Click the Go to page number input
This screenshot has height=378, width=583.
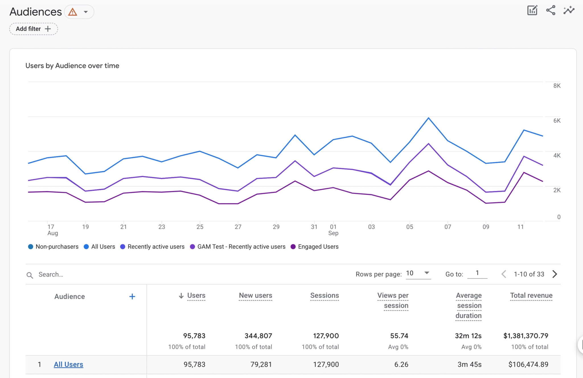(477, 273)
